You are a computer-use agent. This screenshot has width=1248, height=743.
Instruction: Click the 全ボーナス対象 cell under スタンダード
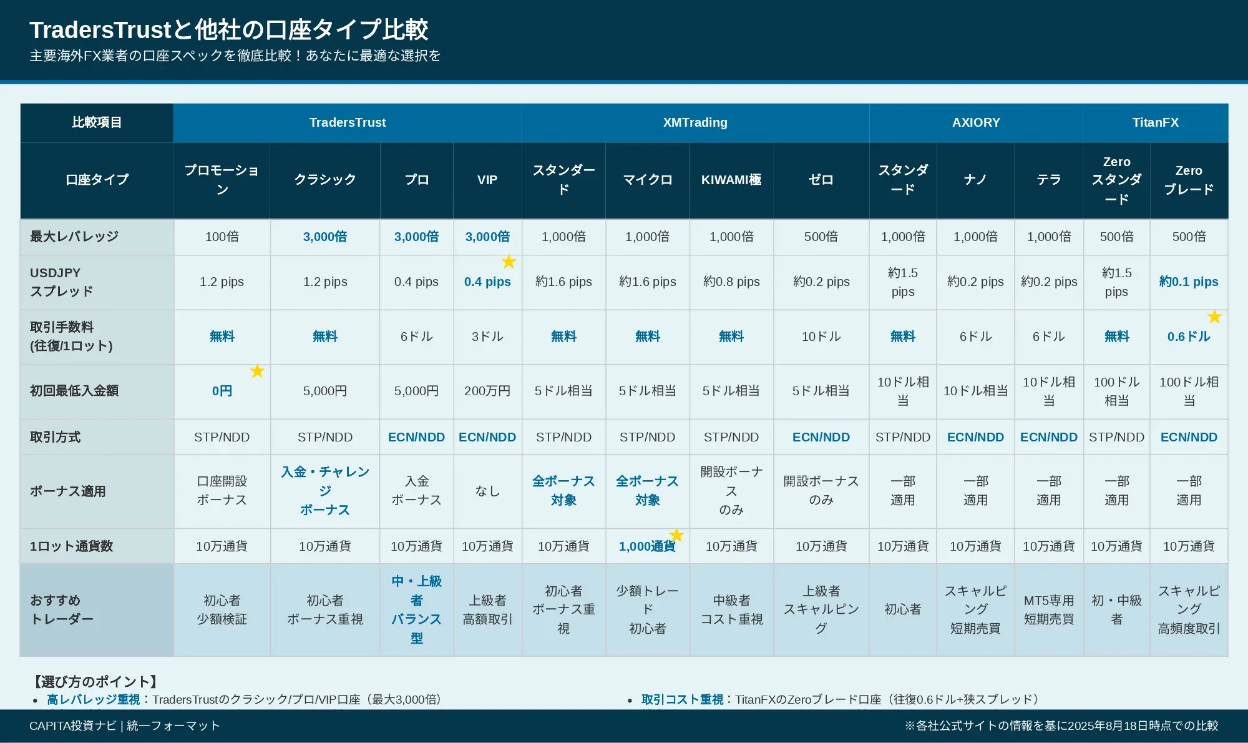(563, 491)
